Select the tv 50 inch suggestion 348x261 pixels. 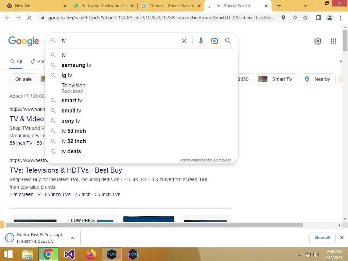point(141,131)
